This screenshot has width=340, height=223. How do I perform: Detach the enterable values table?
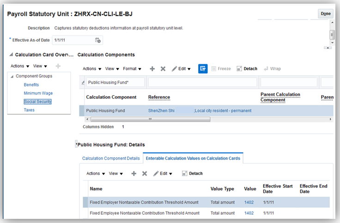click(192, 174)
